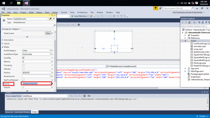Screen dimensions: 210x118
Task: Select StoreLogo.png in Solution Explorer
Action: [x=200, y=63]
